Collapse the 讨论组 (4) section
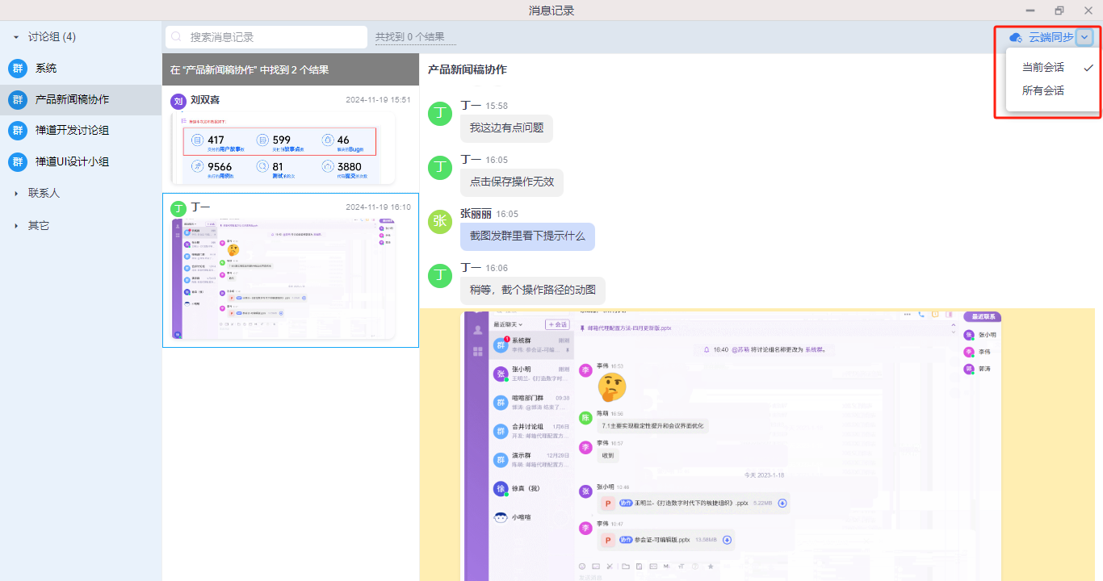This screenshot has height=581, width=1103. click(x=15, y=37)
